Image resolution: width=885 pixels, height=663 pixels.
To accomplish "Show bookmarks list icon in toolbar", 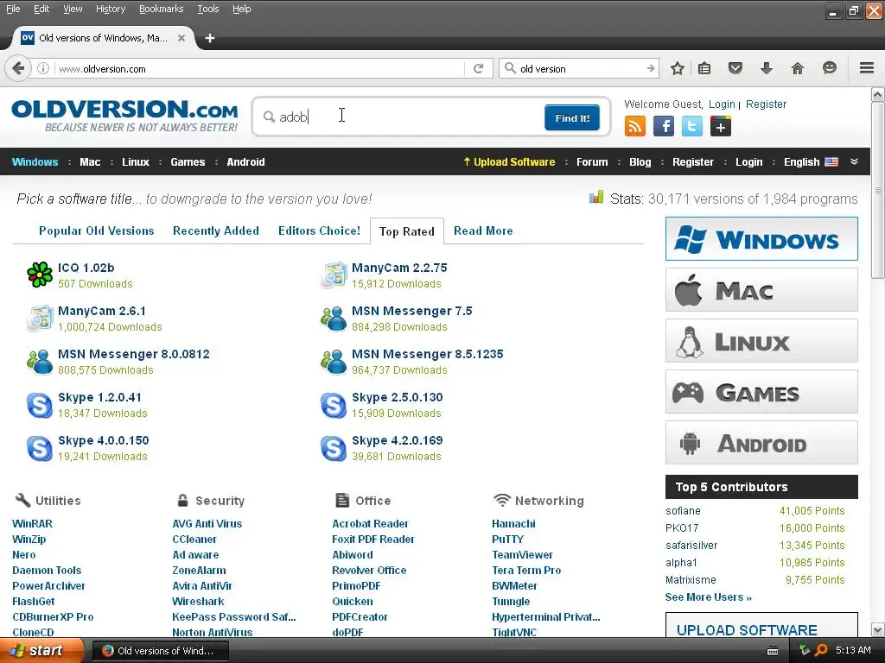I will (704, 69).
